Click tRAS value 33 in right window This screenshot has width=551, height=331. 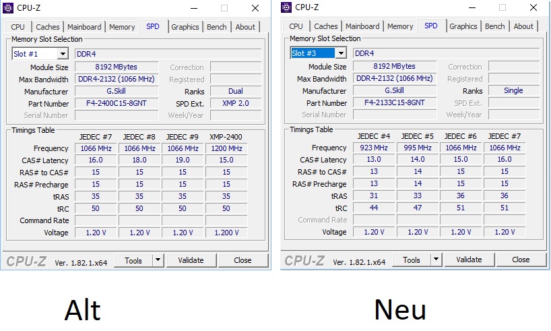(418, 195)
